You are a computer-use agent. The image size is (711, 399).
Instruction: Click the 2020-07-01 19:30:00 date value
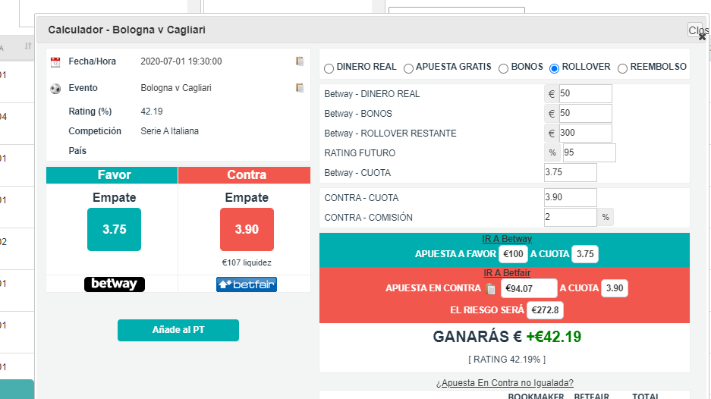[x=181, y=61]
